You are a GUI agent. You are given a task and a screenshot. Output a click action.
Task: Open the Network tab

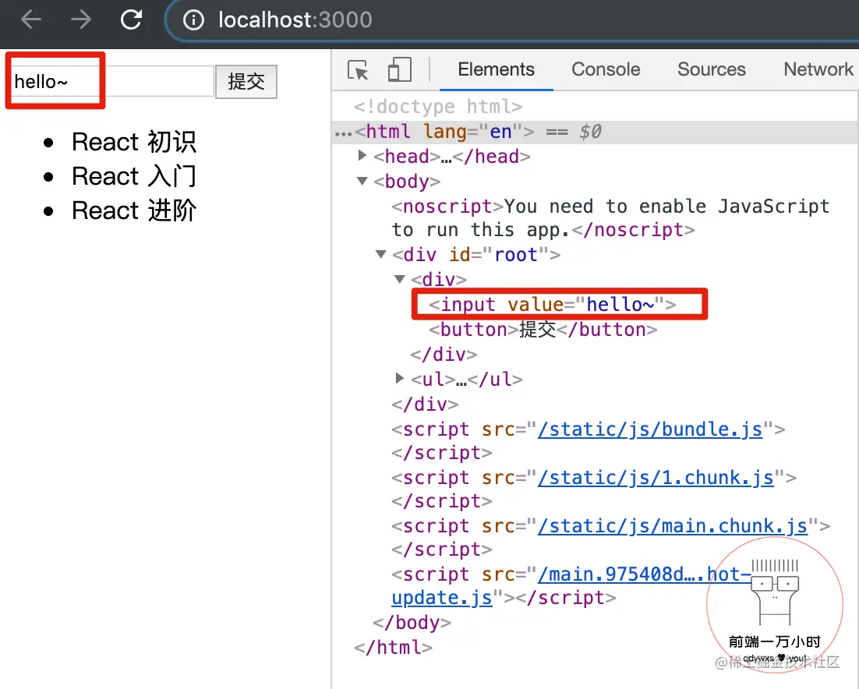coord(818,69)
